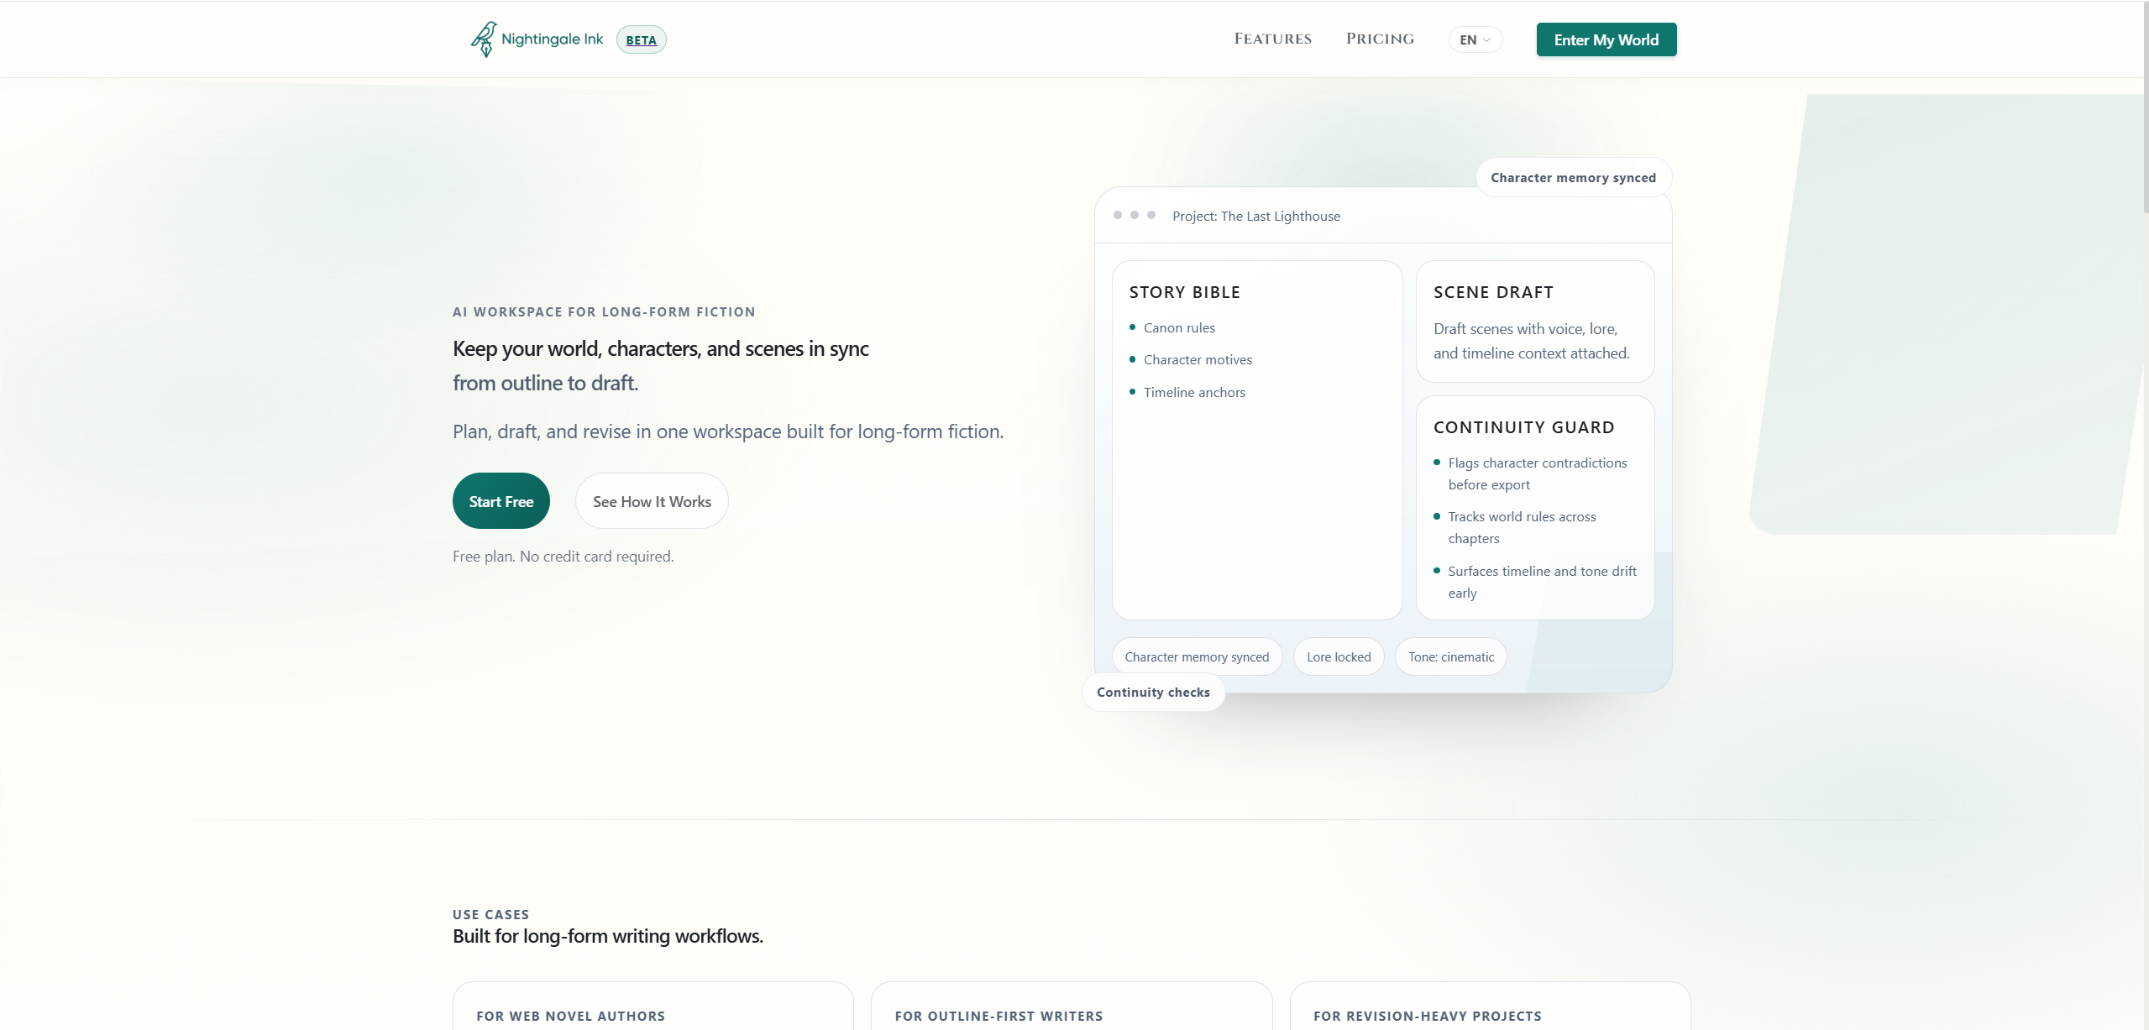Open the EN language dropdown
Screen dimensions: 2149x1030
point(1475,39)
